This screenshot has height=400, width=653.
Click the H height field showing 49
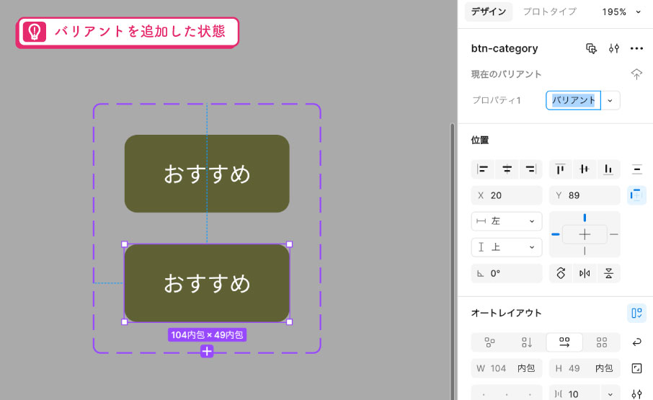click(585, 368)
